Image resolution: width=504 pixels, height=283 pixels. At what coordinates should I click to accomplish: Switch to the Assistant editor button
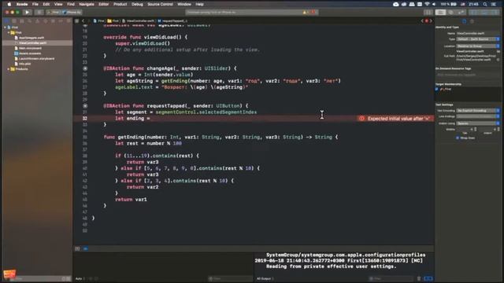click(451, 13)
